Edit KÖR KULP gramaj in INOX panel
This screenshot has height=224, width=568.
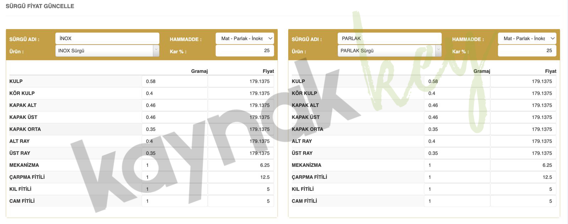click(x=175, y=93)
